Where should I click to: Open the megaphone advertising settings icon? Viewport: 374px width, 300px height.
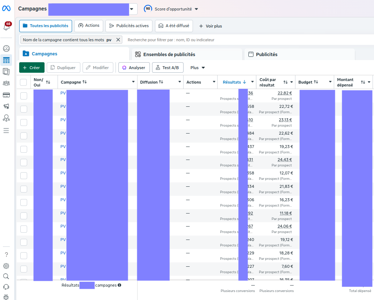pos(6,106)
